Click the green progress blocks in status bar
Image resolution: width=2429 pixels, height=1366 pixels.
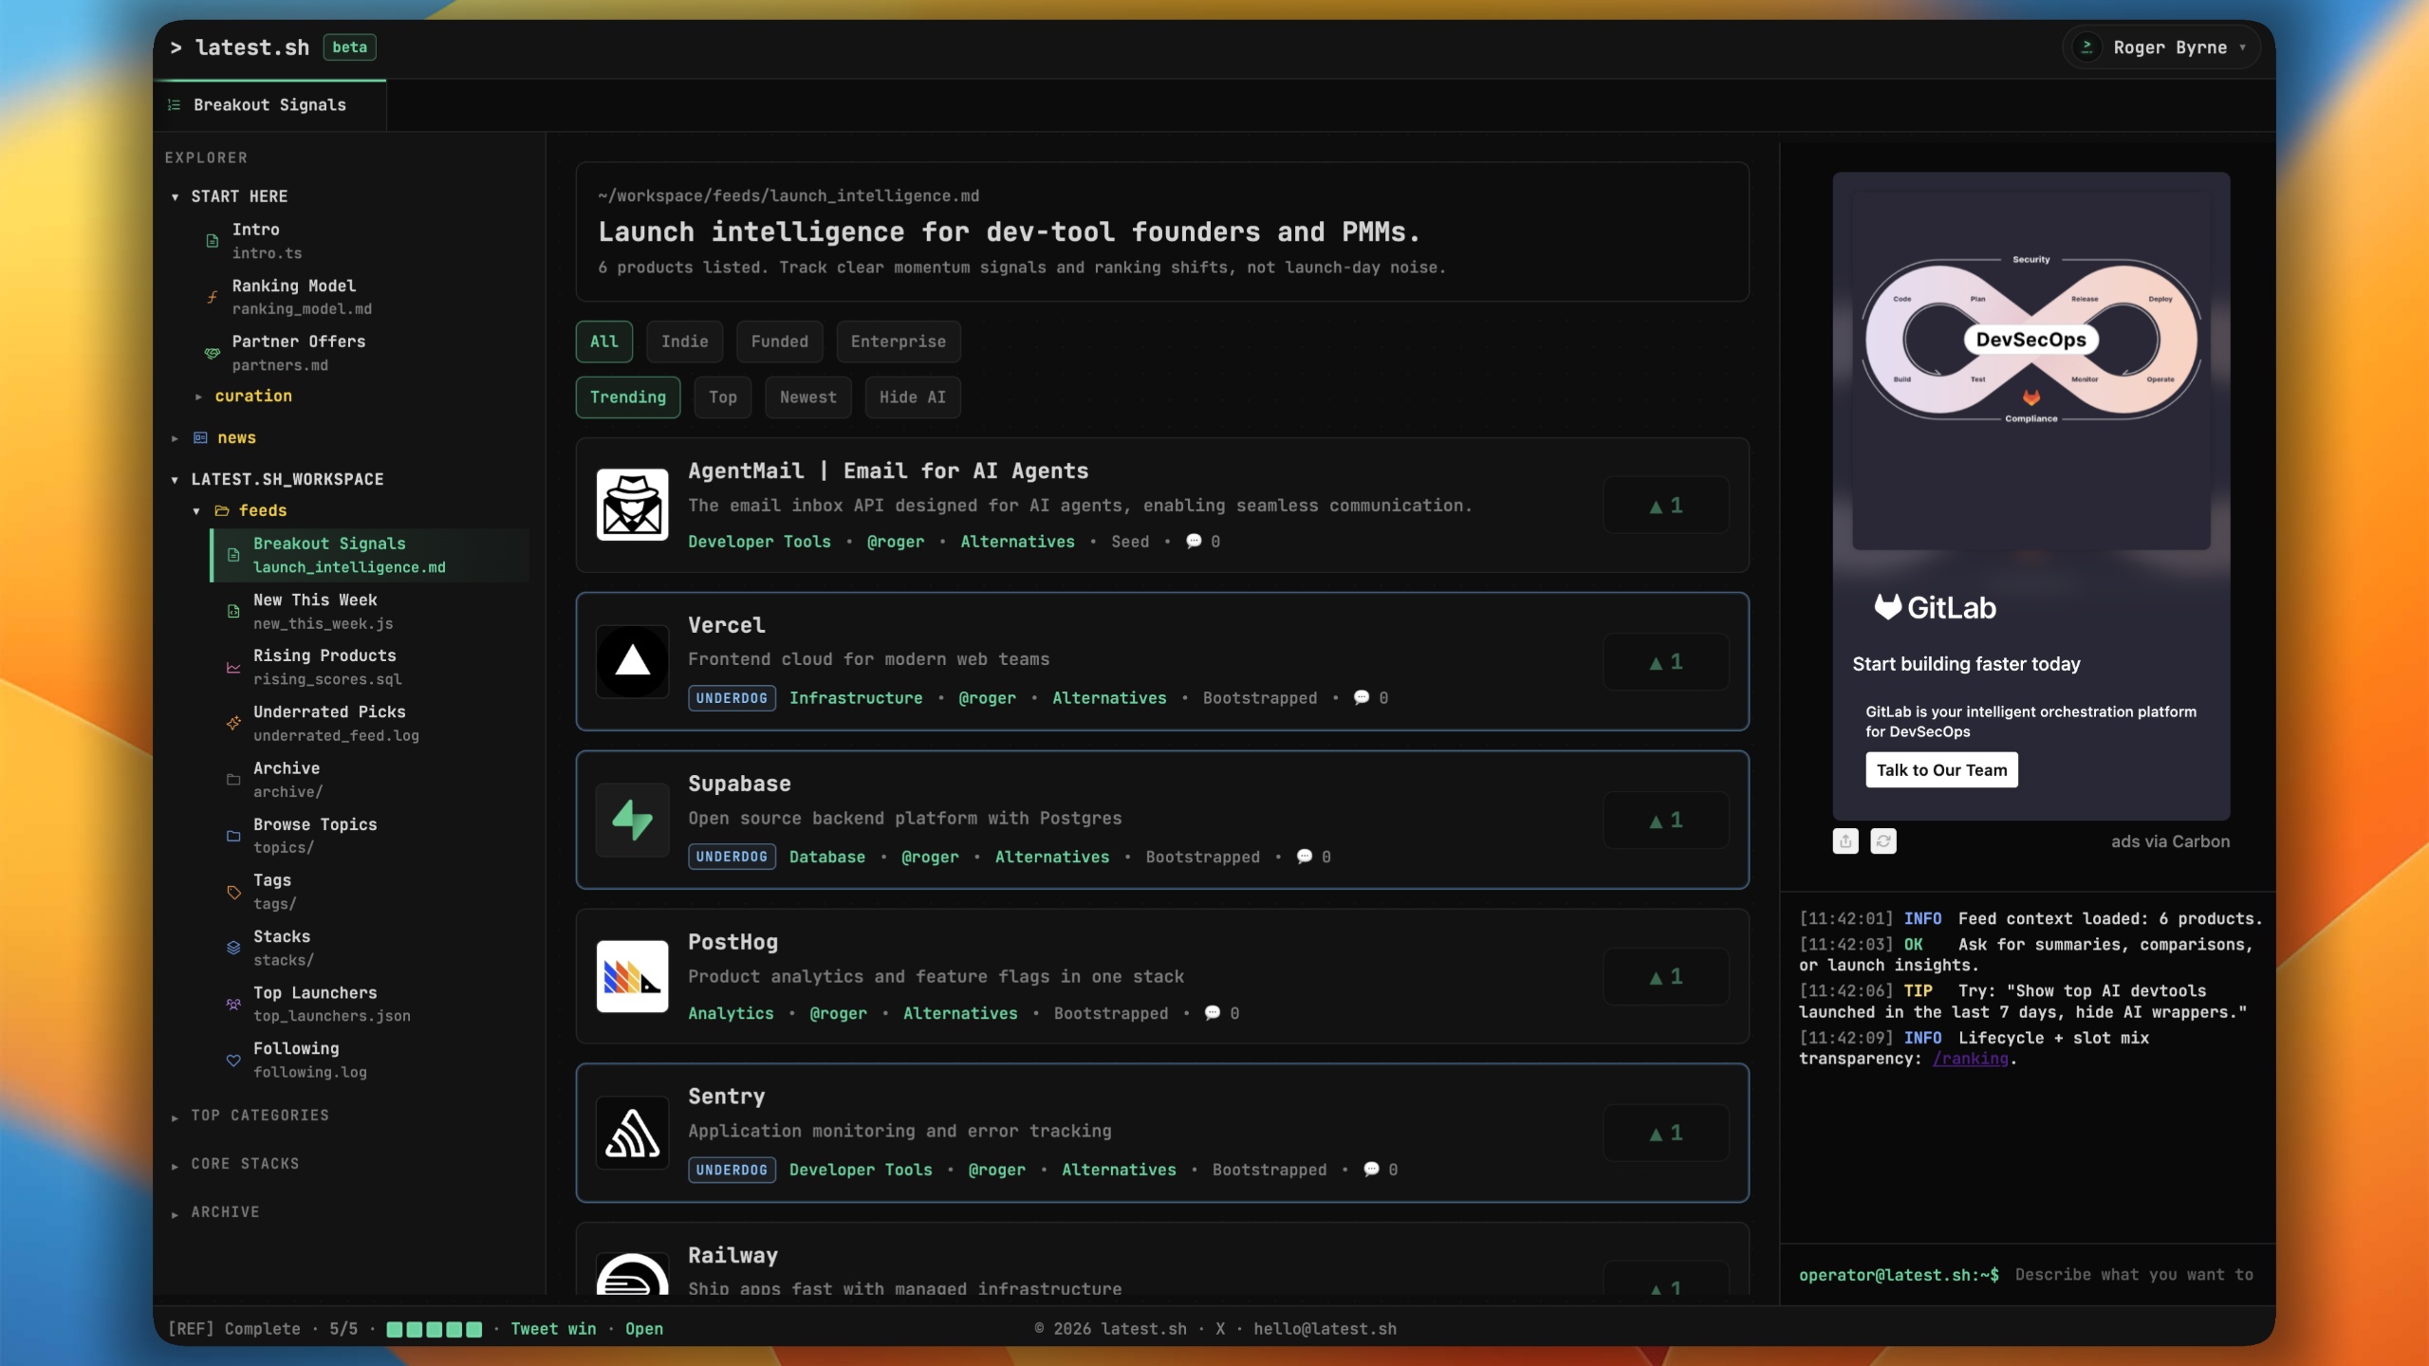tap(434, 1329)
